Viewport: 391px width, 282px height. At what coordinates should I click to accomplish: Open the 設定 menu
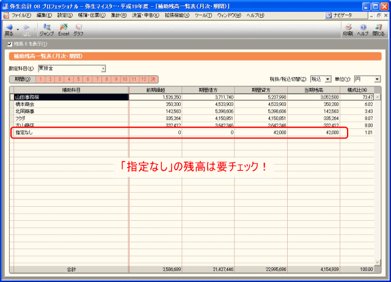tap(65, 15)
